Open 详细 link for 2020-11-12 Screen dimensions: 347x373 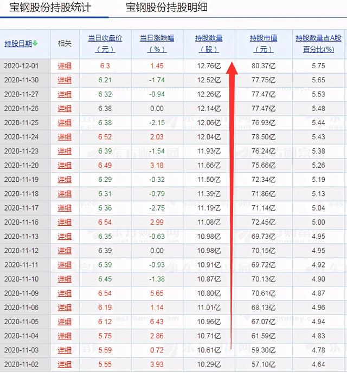pyautogui.click(x=65, y=251)
